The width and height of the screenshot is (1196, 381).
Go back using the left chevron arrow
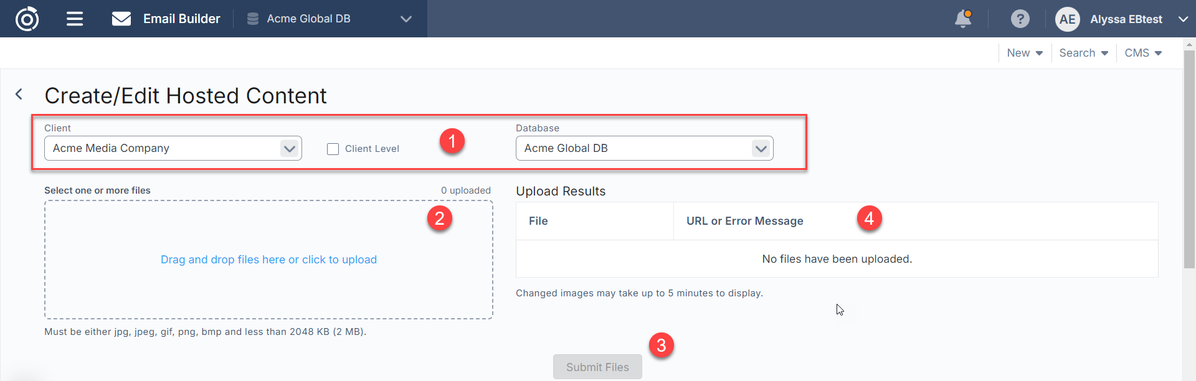pos(19,94)
